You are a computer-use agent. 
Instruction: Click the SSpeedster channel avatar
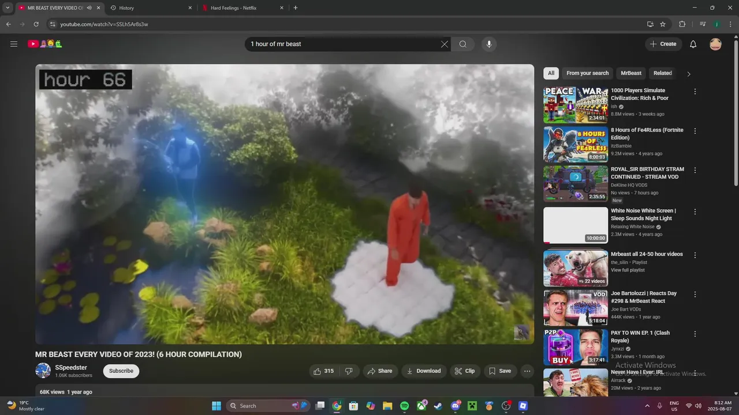tap(43, 371)
